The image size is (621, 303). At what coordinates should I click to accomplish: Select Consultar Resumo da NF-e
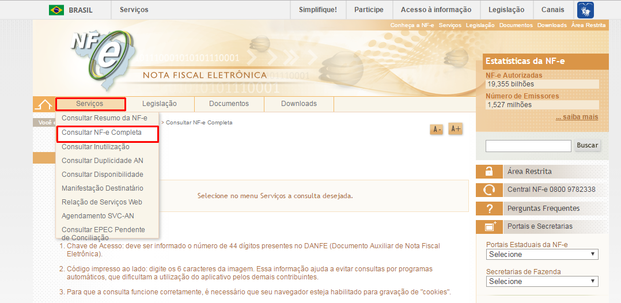tap(105, 118)
